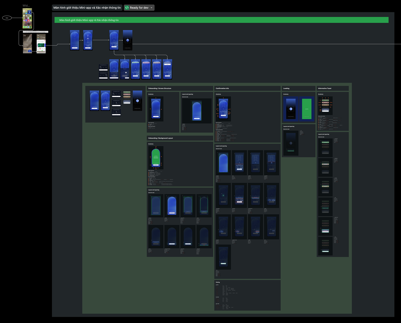Image resolution: width=401 pixels, height=323 pixels.
Task: Click the green placeholder frame in Loading anatomy
Action: (307, 109)
